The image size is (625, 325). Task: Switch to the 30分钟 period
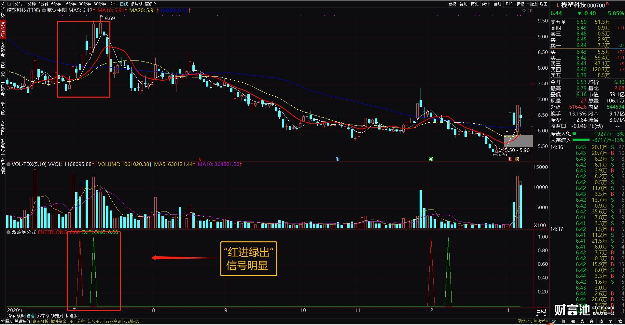point(85,4)
